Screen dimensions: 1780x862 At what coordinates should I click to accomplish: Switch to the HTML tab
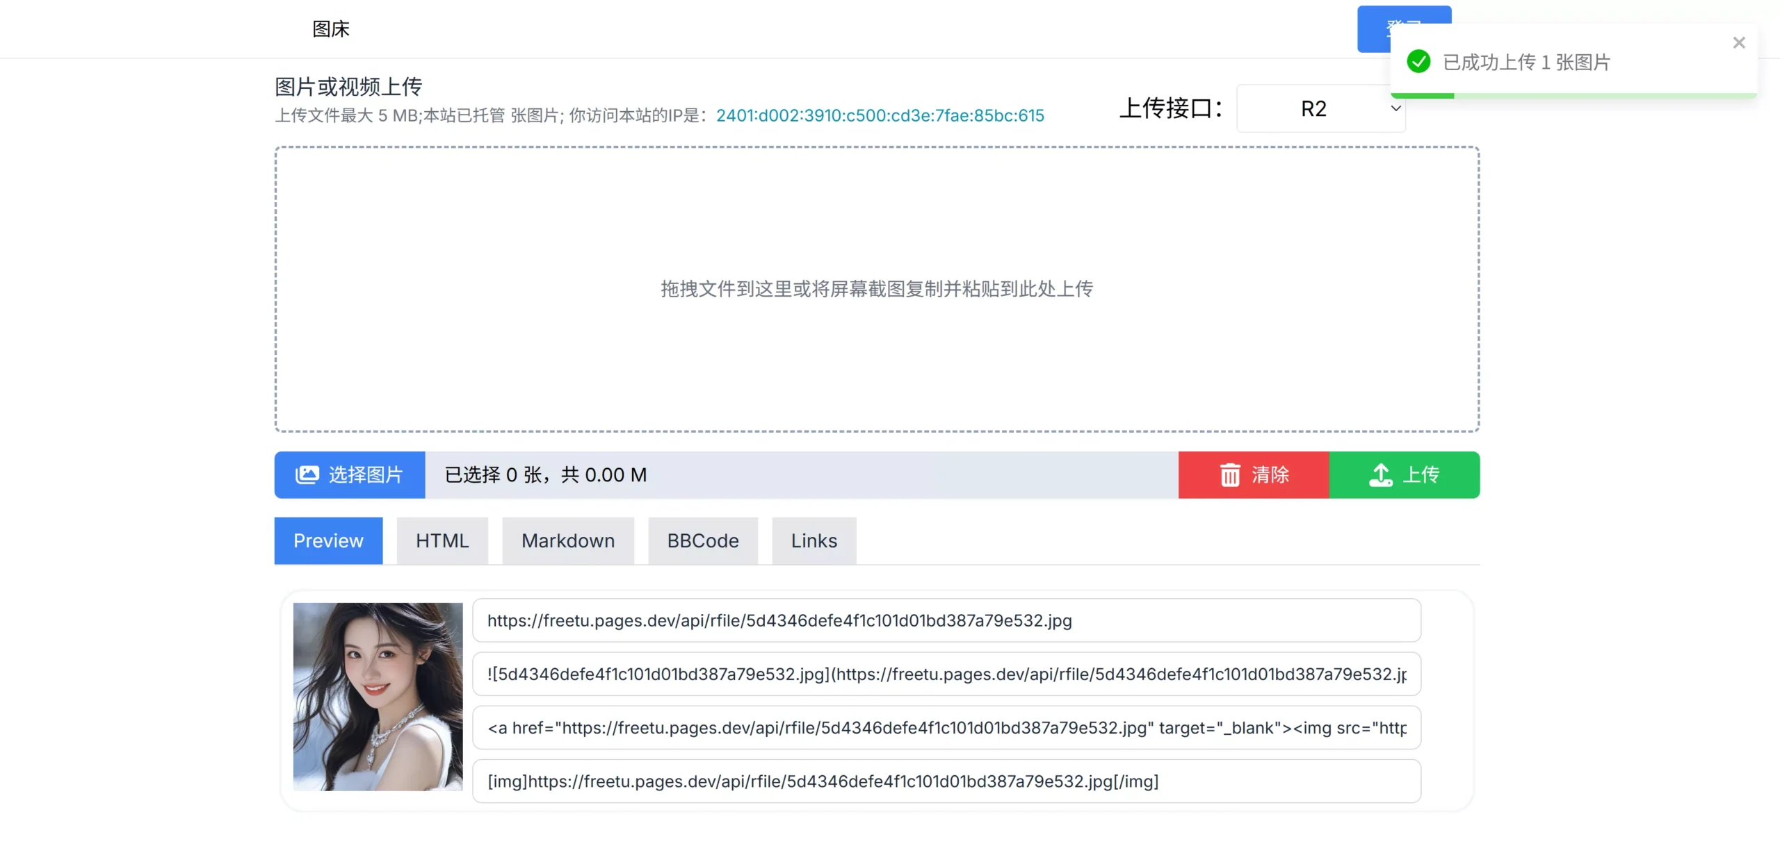coord(442,540)
